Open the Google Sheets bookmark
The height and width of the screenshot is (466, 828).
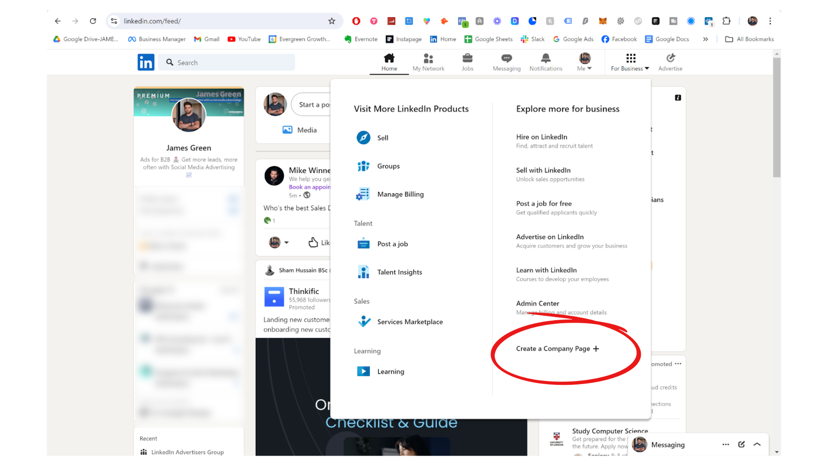[489, 39]
